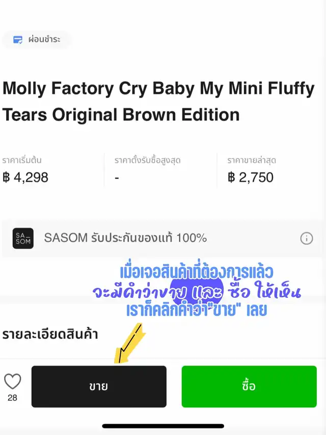Click the Molly Factory Cry Baby product title
Screen dimensions: 326x435
pos(158,101)
